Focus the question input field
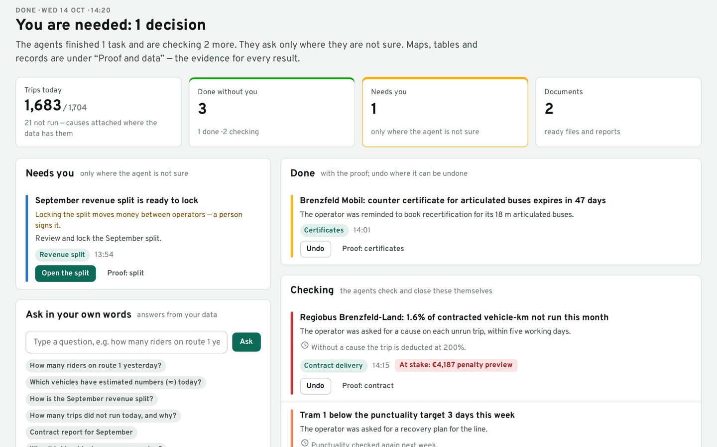This screenshot has height=447, width=717. (126, 342)
